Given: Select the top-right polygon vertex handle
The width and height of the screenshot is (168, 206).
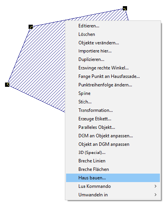Looking at the screenshot, I should 125,8.
